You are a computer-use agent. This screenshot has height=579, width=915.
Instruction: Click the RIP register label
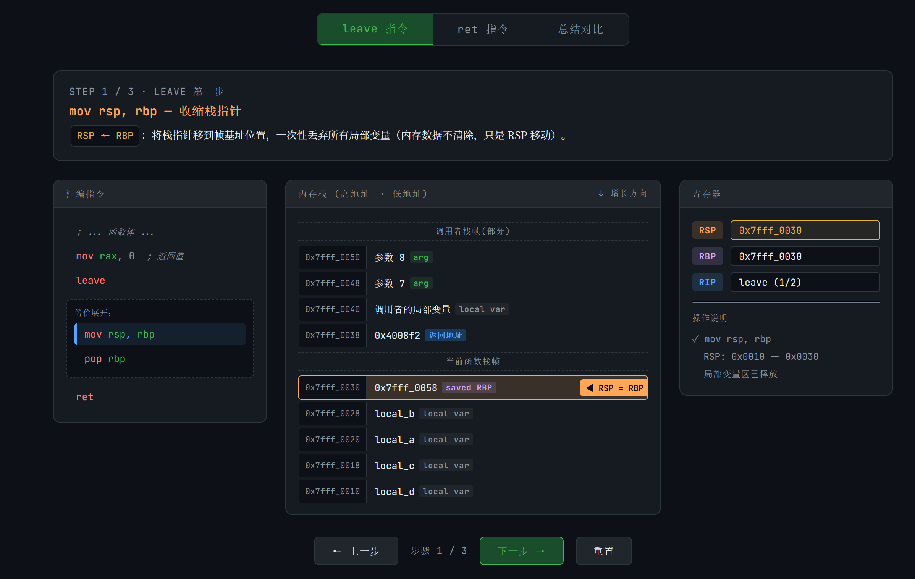click(707, 282)
